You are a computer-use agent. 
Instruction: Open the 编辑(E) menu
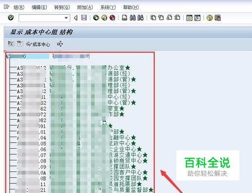pos(39,7)
